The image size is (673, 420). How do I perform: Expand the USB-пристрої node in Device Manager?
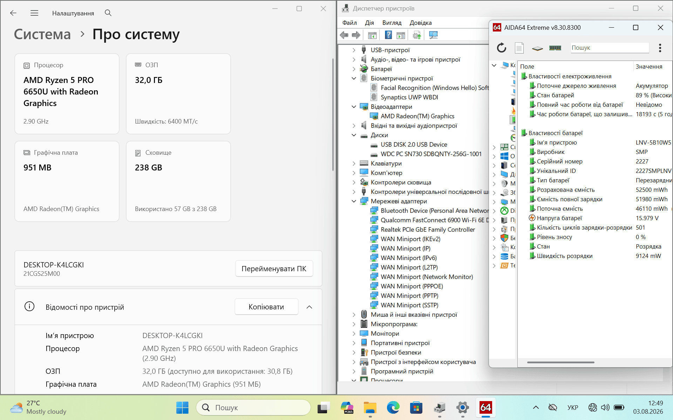coord(354,50)
